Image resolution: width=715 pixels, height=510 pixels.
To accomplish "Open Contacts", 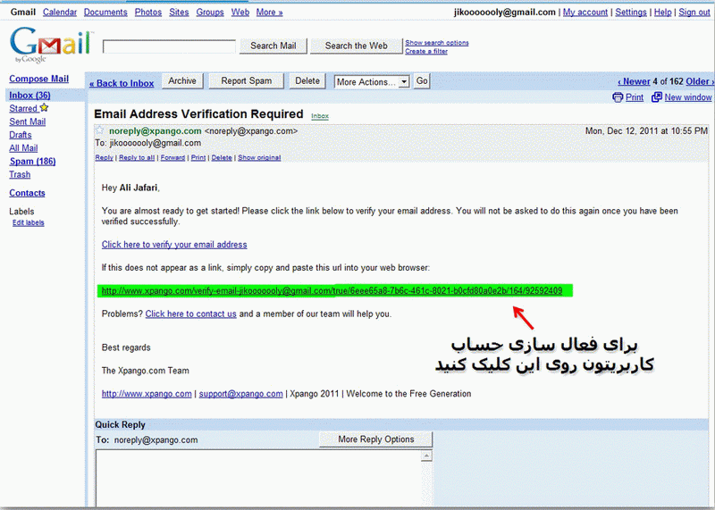I will (x=27, y=193).
